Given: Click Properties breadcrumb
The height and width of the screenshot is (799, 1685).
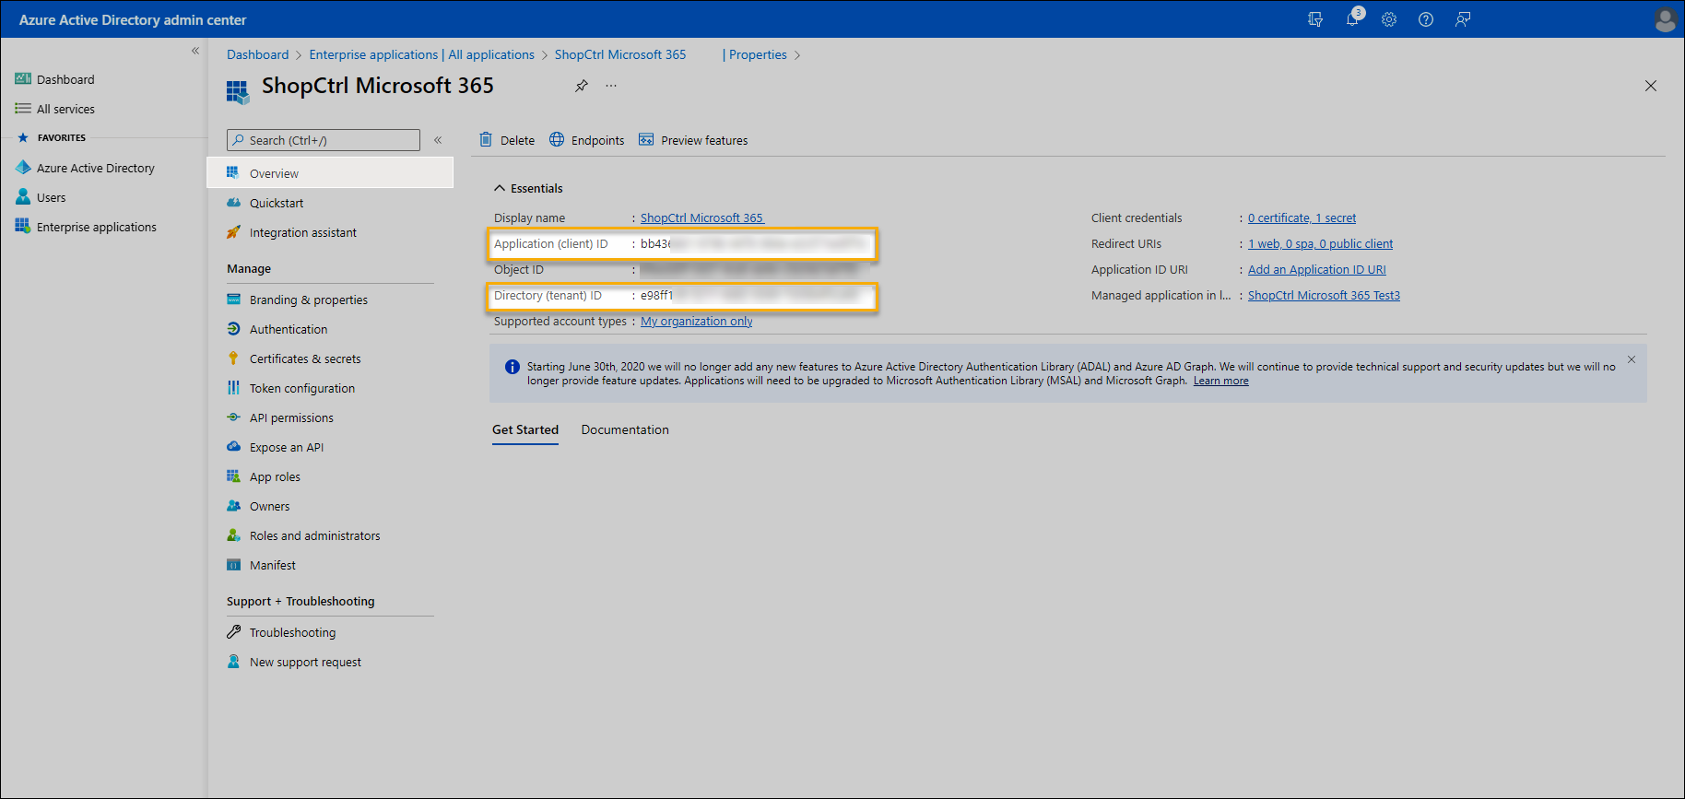Looking at the screenshot, I should [758, 54].
